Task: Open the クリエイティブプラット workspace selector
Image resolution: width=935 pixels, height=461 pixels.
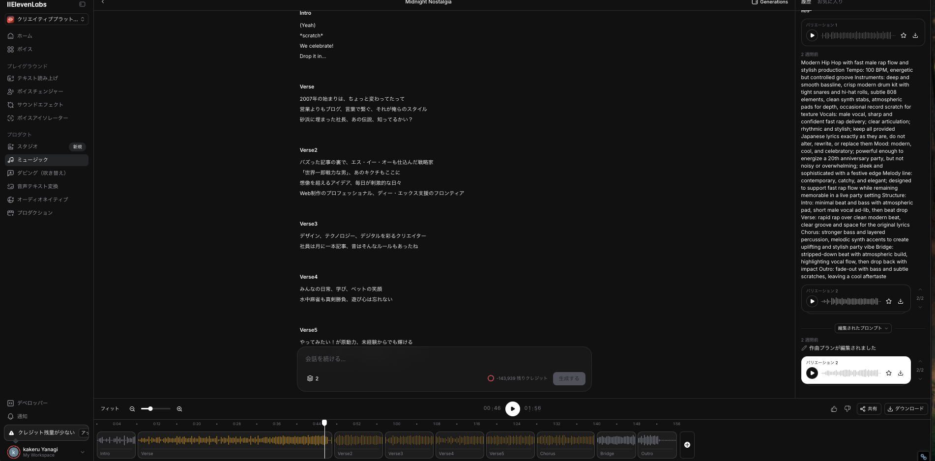Action: coord(47,19)
